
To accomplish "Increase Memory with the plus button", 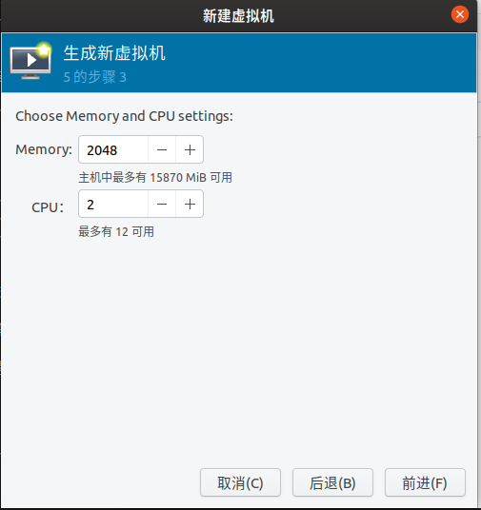I will coord(190,149).
